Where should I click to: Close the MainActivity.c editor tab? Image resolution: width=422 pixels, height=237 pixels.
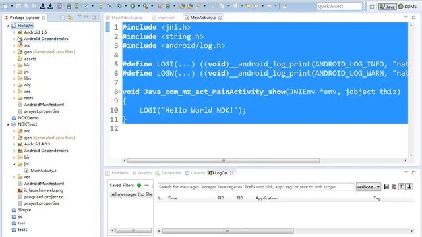point(220,18)
